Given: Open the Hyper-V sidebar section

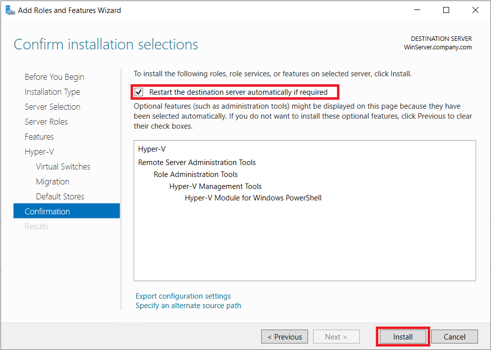Looking at the screenshot, I should click(x=39, y=152).
